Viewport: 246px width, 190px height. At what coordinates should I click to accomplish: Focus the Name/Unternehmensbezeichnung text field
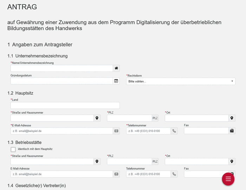coord(62,68)
